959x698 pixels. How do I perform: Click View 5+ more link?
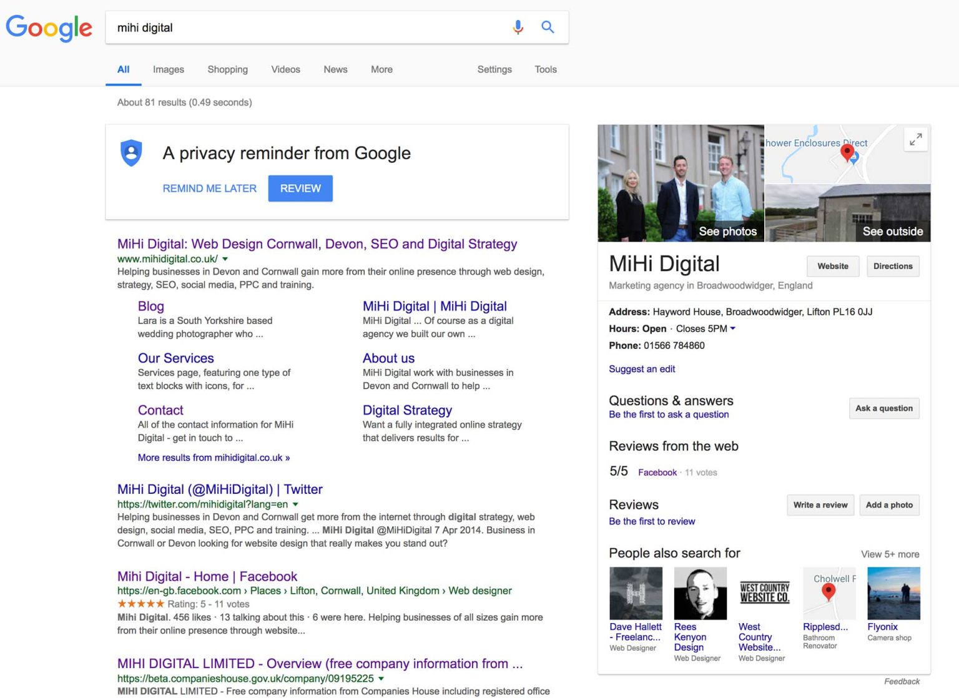tap(890, 554)
